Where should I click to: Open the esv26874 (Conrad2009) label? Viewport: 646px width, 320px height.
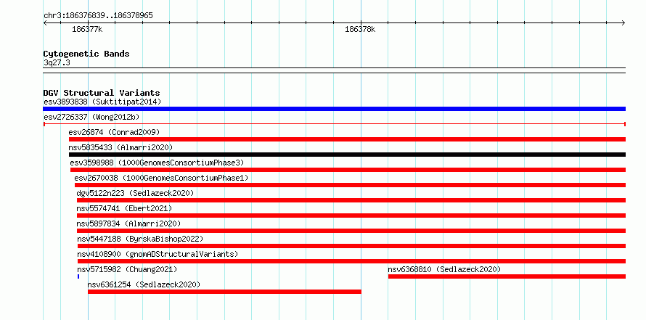pos(114,132)
